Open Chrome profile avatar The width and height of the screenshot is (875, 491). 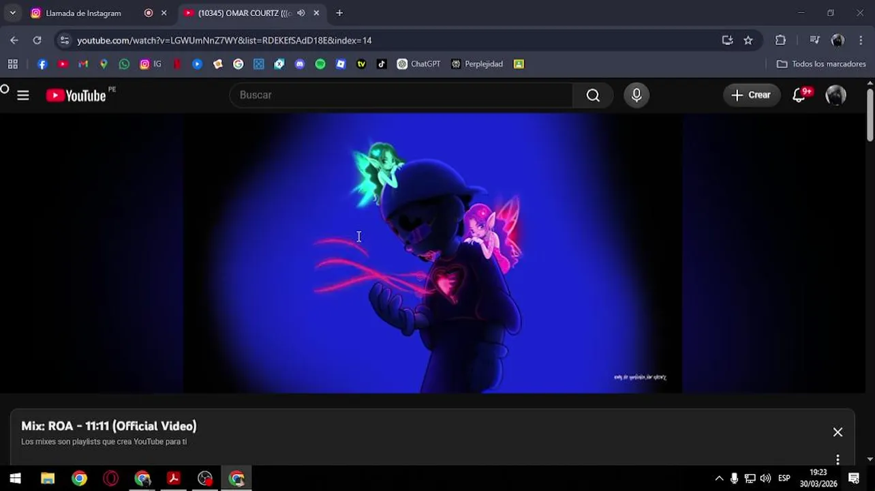tap(838, 40)
